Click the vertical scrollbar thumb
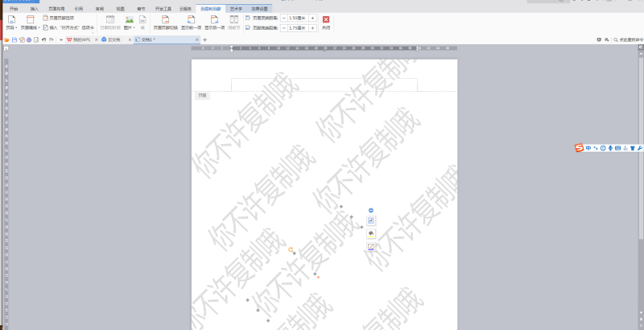Viewport: 644px width, 330px height. click(x=641, y=148)
